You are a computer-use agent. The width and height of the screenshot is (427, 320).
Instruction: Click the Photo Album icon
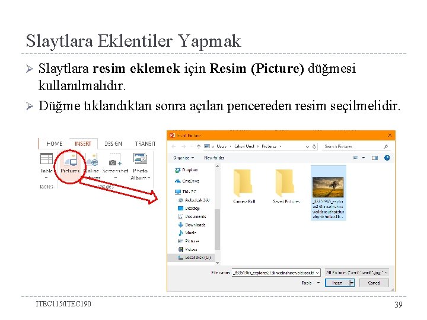140,158
